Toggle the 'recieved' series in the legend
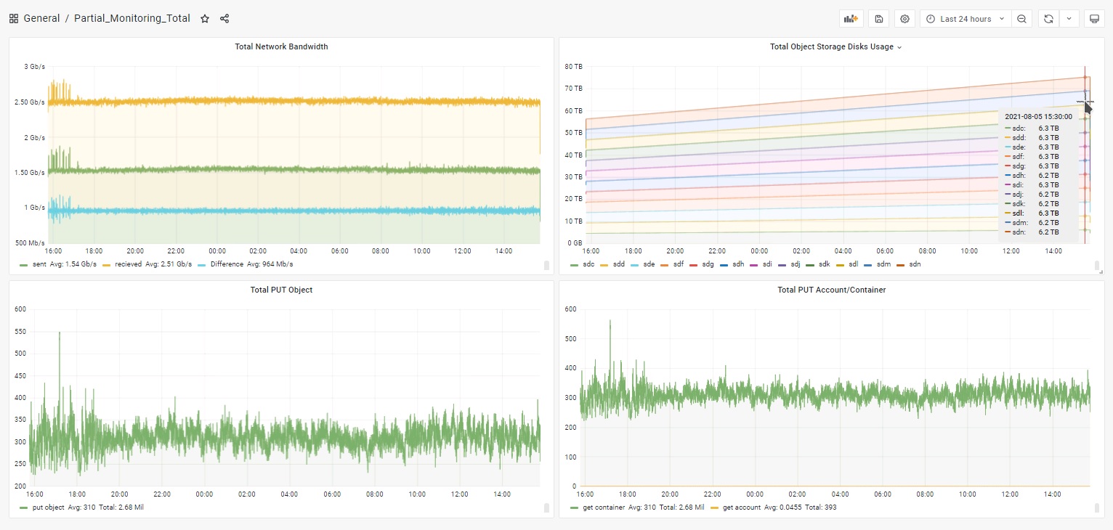1113x530 pixels. coord(128,264)
